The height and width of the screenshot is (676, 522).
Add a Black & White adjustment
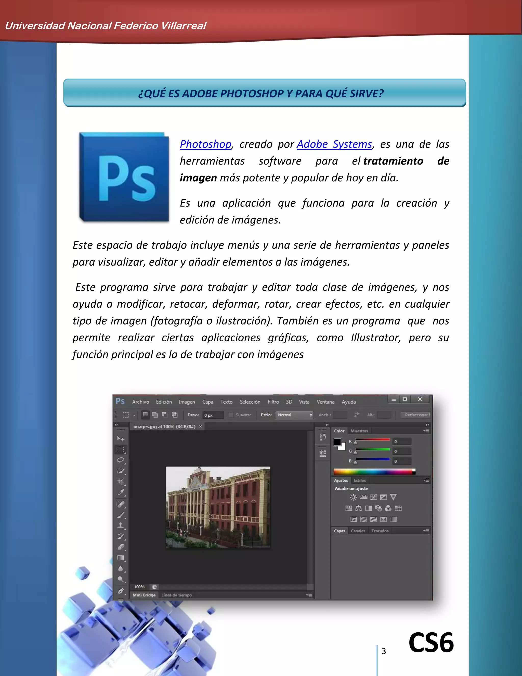(x=369, y=508)
